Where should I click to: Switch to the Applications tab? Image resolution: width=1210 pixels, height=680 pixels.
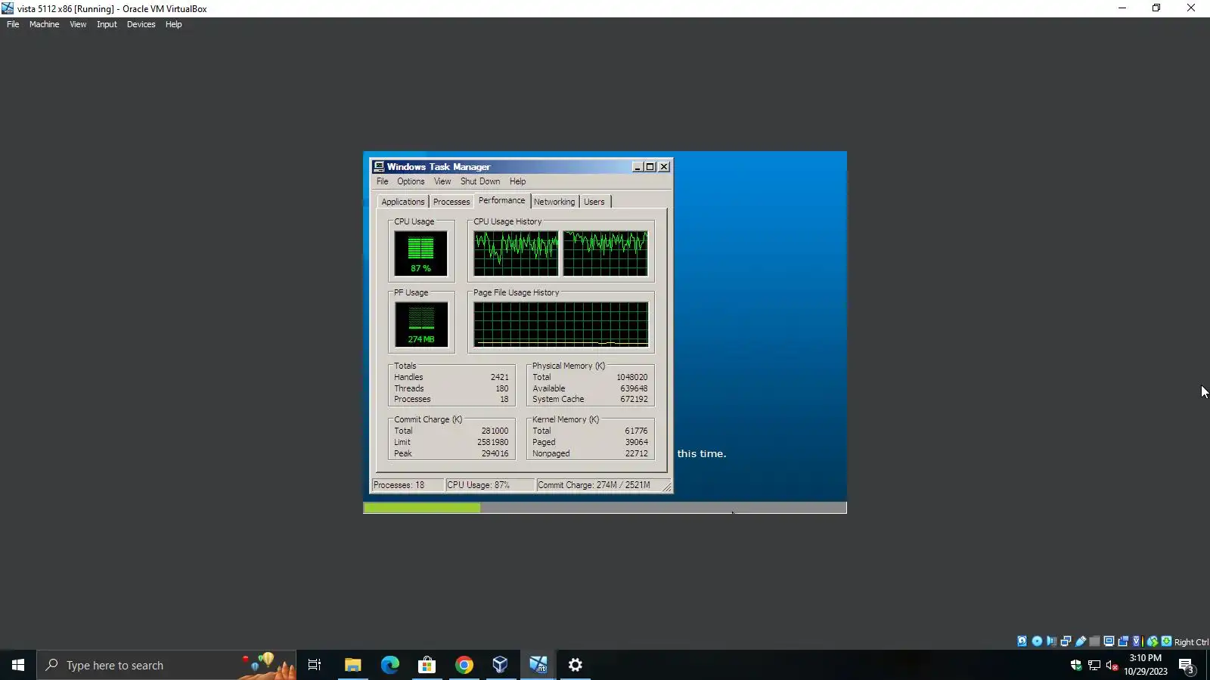click(x=403, y=202)
